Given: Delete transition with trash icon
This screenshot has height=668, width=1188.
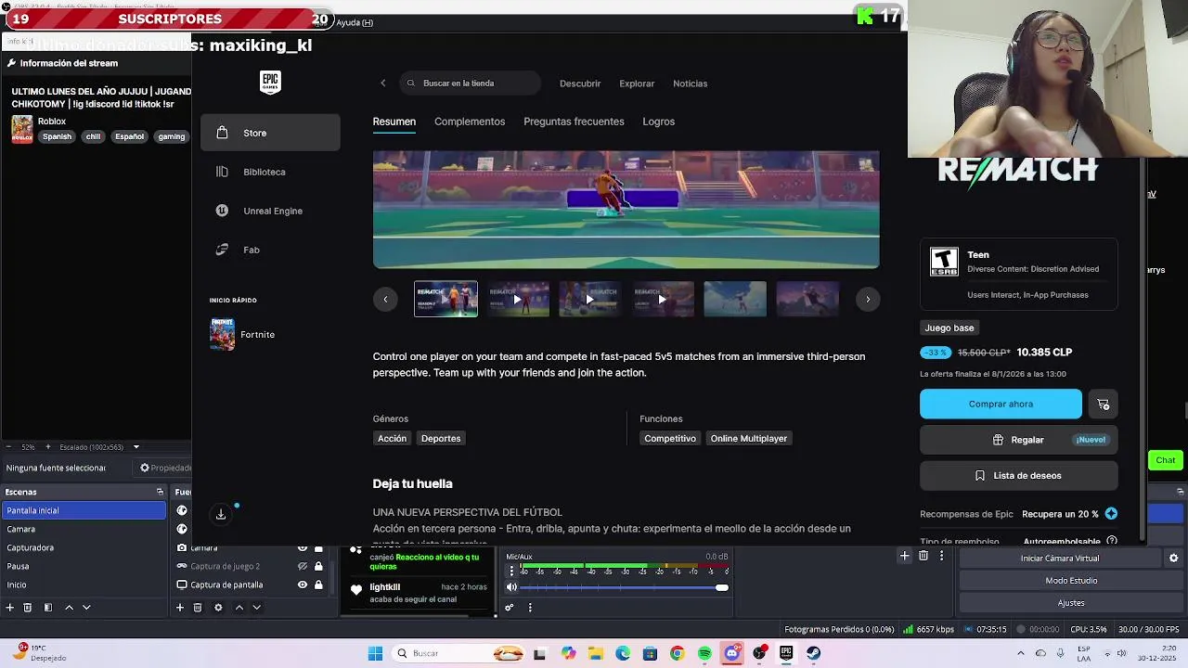Looking at the screenshot, I should tap(923, 556).
